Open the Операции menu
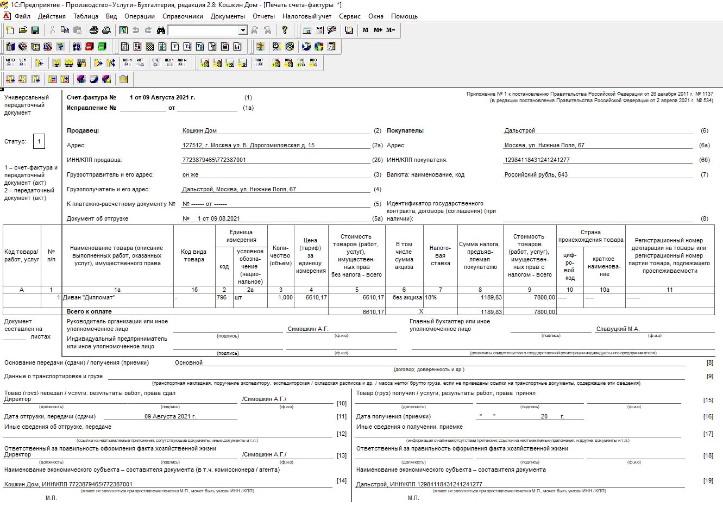 tap(140, 16)
